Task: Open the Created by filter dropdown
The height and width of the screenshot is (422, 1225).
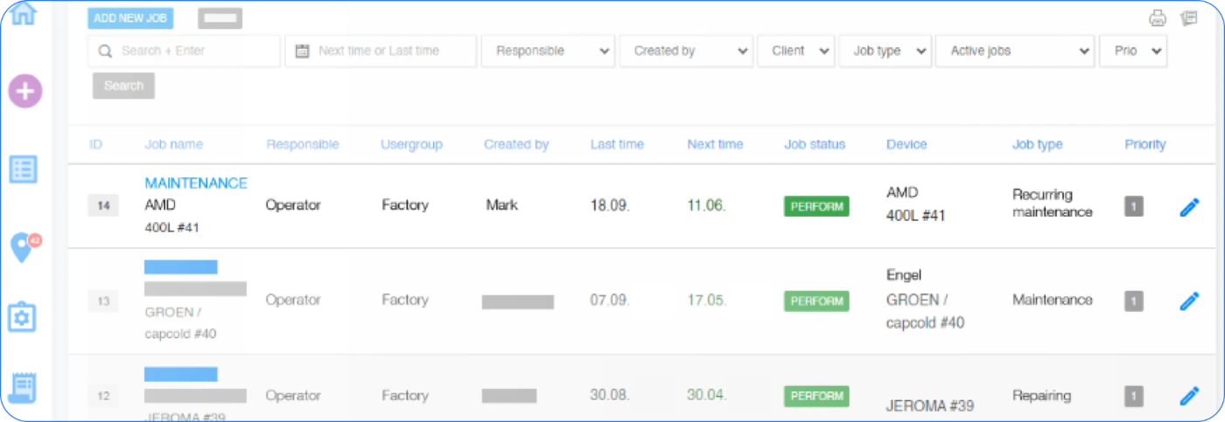Action: 686,51
